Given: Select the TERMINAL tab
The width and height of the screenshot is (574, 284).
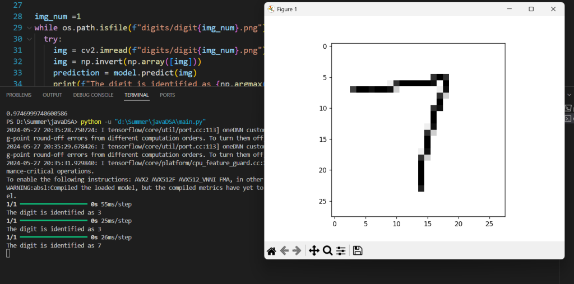Looking at the screenshot, I should [x=137, y=95].
